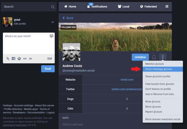Screen dimensions: 187x129
Task: Expand the account chevron beside @dell
Action: 53,22
